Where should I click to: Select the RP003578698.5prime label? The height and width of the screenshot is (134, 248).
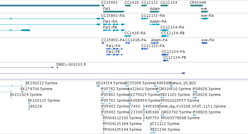[x=180, y=118]
